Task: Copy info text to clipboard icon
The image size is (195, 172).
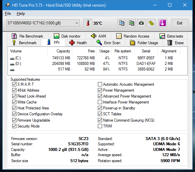Action: 121,23
